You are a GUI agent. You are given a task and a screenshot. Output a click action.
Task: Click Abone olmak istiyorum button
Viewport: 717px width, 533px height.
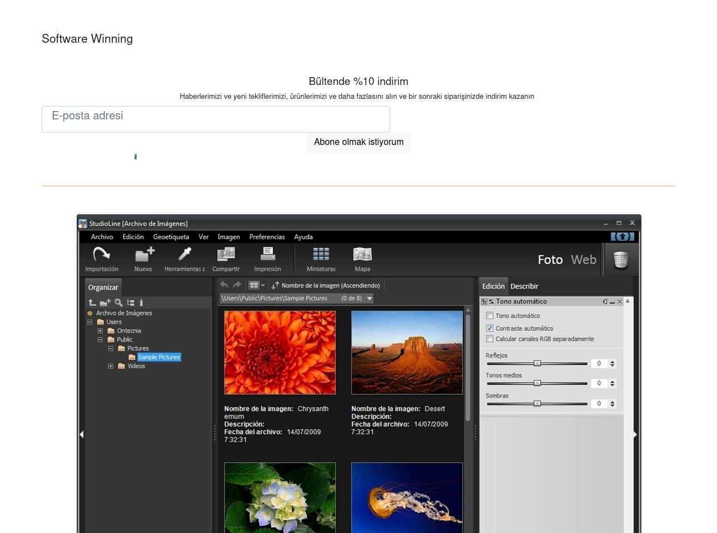[x=359, y=142]
